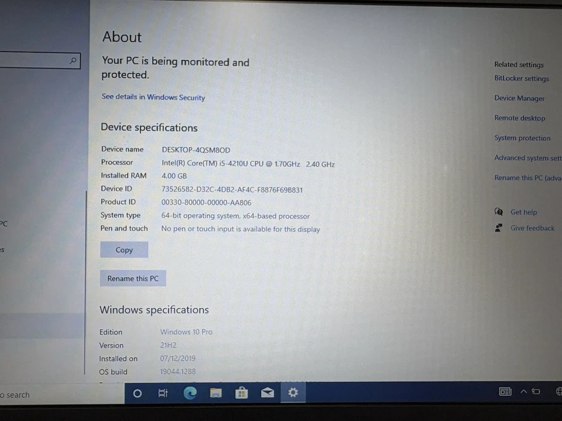
Task: Click the Settings gear icon in the taskbar
Action: click(293, 393)
